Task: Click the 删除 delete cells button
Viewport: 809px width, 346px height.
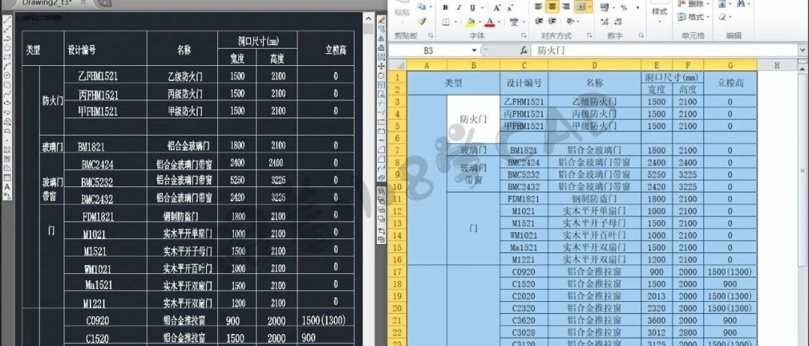Action: pos(694,4)
